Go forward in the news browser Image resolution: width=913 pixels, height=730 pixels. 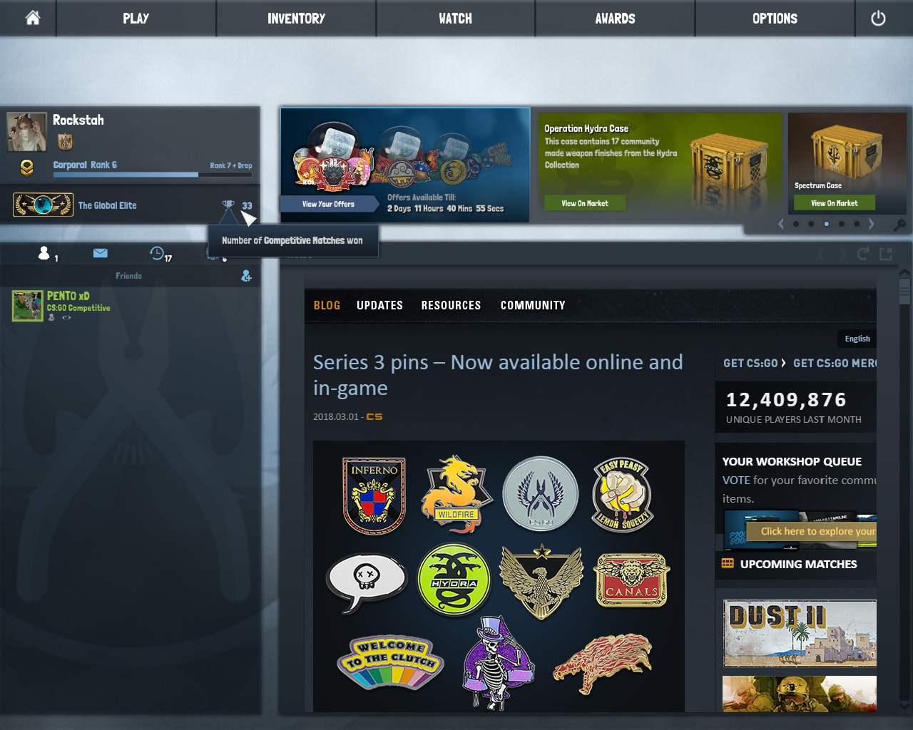click(x=841, y=254)
